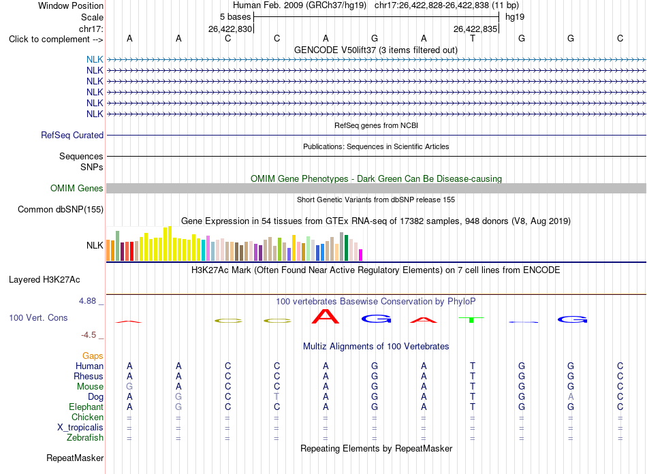This screenshot has width=647, height=474.
Task: Click the 'chr17:' base position label
Action: pos(91,29)
